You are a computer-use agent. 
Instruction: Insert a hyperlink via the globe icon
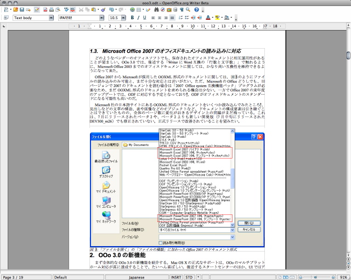click(x=132, y=10)
